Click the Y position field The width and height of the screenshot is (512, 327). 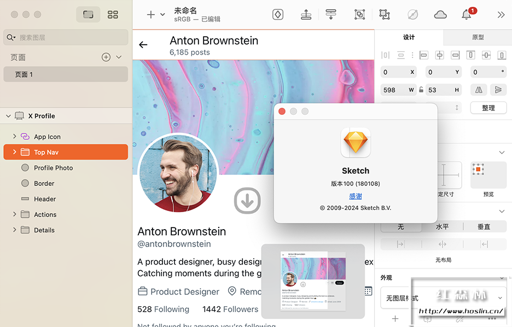pos(444,72)
